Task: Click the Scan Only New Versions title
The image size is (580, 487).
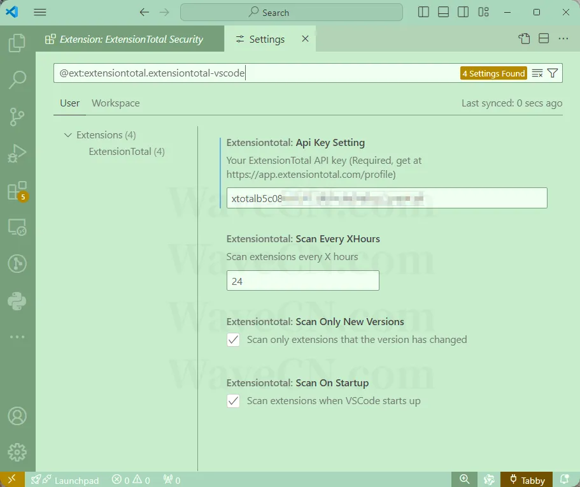Action: 315,321
